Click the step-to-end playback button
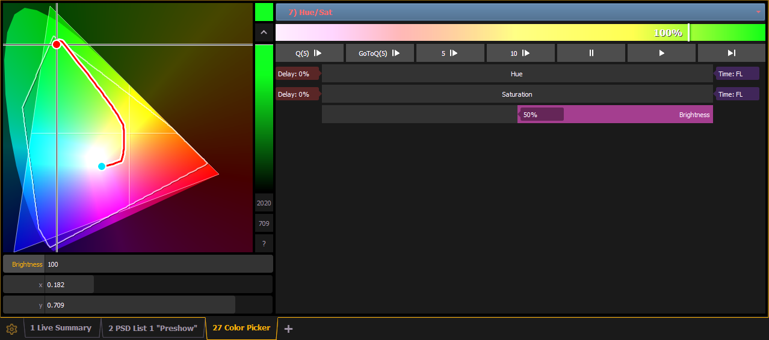Viewport: 769px width, 340px height. point(732,53)
